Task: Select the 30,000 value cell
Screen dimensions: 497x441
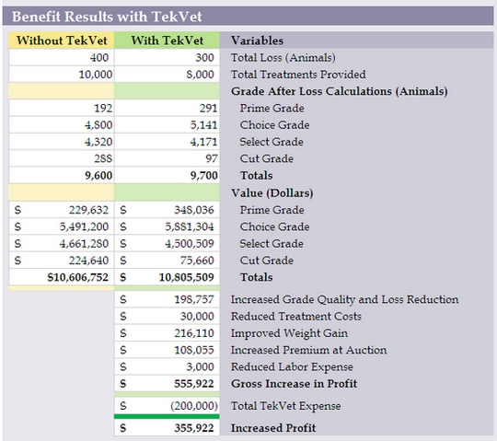Action: click(167, 316)
